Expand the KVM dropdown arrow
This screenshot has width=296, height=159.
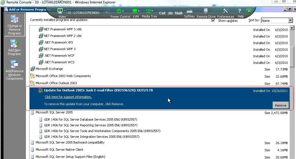click(x=139, y=11)
